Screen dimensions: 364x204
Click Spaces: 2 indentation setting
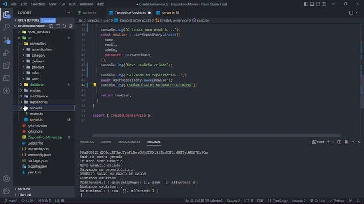coord(233,201)
